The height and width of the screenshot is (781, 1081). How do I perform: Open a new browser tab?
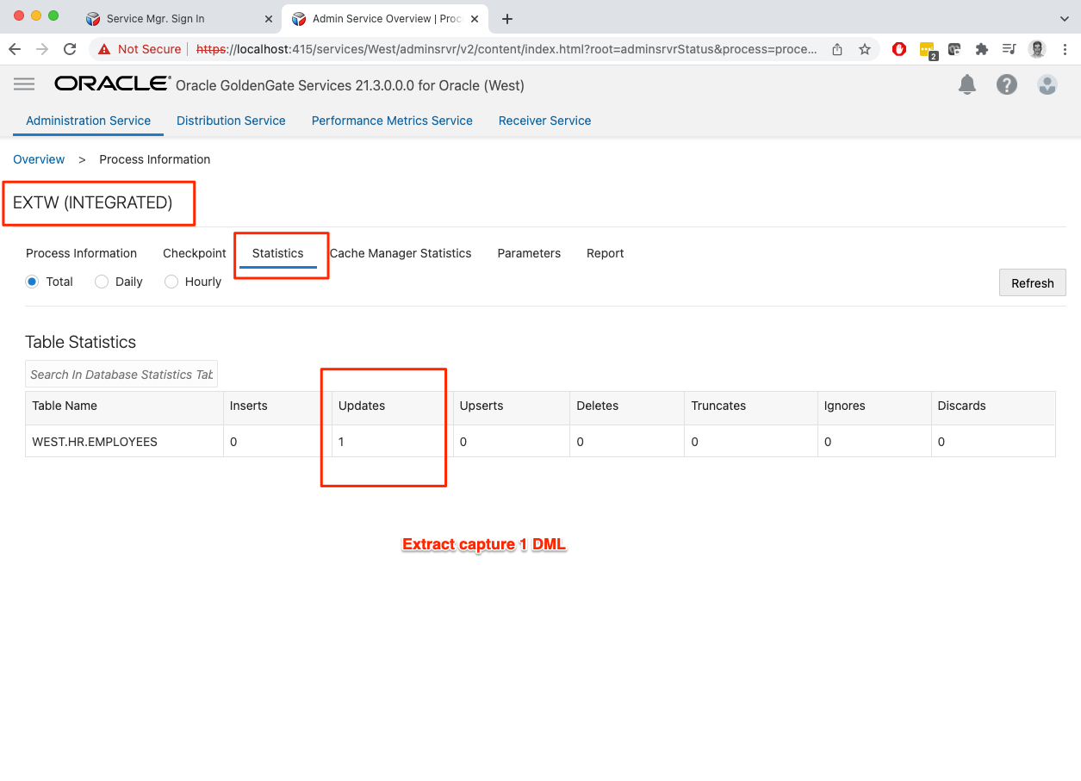tap(507, 18)
